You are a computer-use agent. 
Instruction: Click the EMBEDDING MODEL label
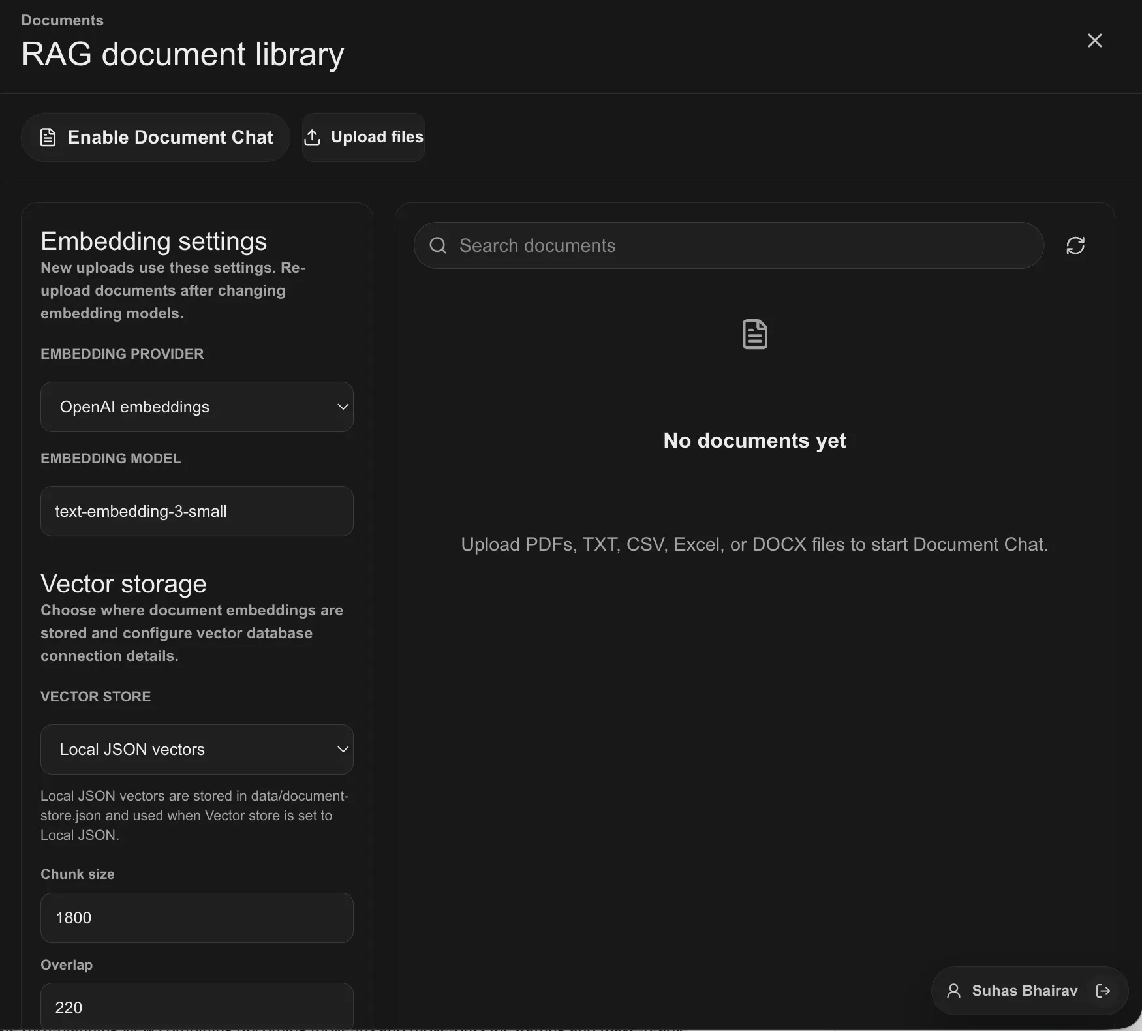coord(111,458)
